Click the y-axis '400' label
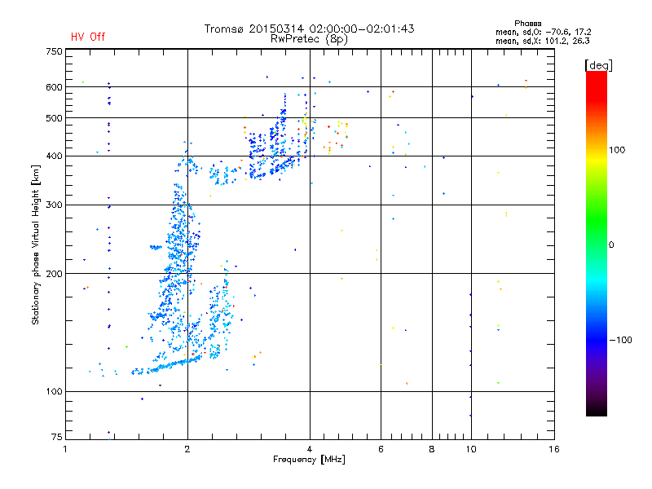The width and height of the screenshot is (652, 489). pos(54,156)
